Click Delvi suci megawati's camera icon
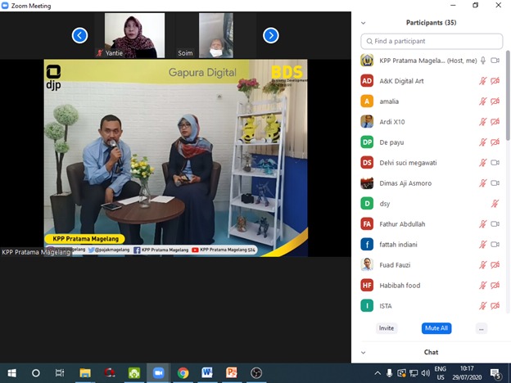The height and width of the screenshot is (383, 511). point(495,163)
